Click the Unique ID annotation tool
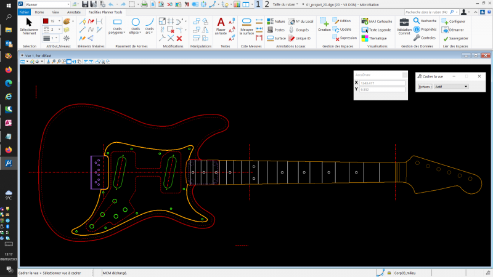This screenshot has width=493, height=277. coord(300,38)
